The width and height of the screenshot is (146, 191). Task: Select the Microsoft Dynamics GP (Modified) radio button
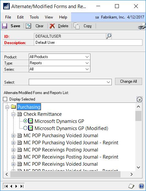coord(26,128)
